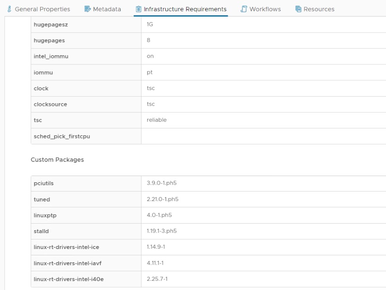This screenshot has width=386, height=290.
Task: Open the Metadata tab
Action: [107, 9]
